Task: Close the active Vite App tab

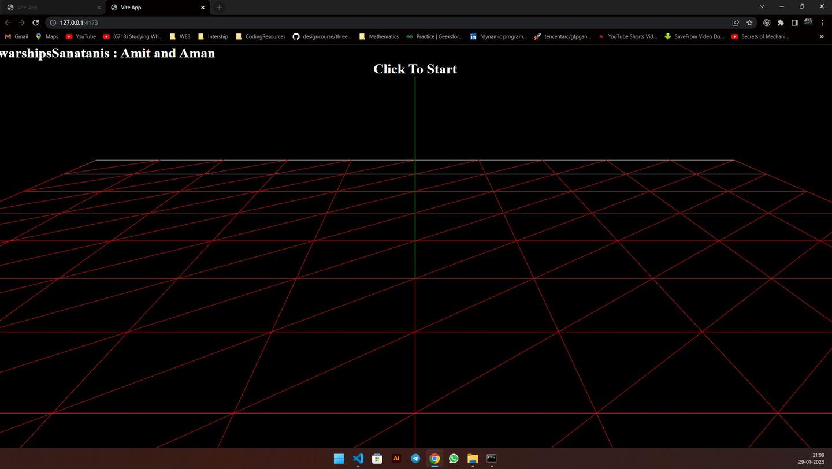Action: pyautogui.click(x=203, y=8)
